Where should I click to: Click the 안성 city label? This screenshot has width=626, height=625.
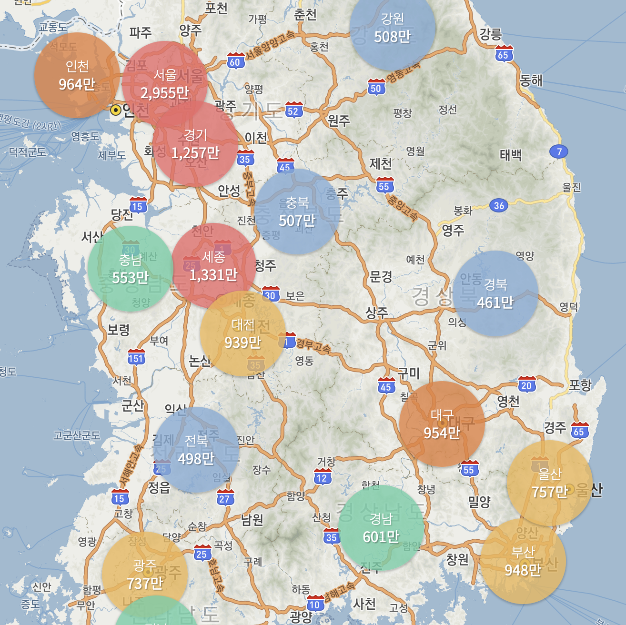point(229,191)
